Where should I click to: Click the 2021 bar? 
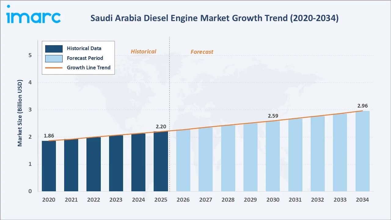point(71,165)
